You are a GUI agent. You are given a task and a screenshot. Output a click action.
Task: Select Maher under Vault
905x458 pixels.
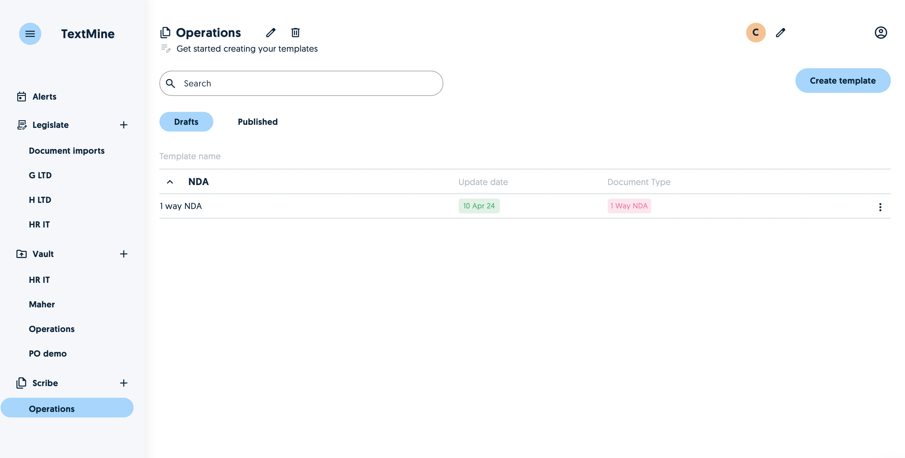(42, 304)
